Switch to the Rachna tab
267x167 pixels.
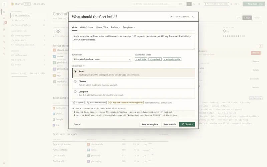tap(115, 27)
